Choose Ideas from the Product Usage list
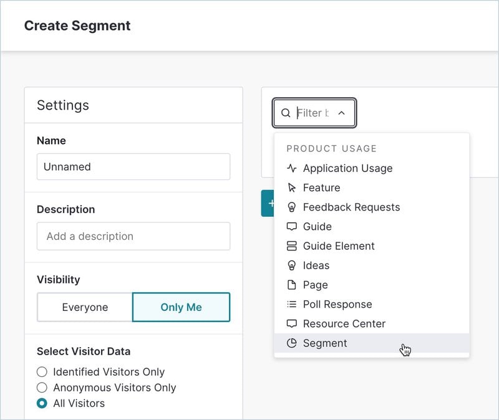The width and height of the screenshot is (499, 420). tap(316, 265)
